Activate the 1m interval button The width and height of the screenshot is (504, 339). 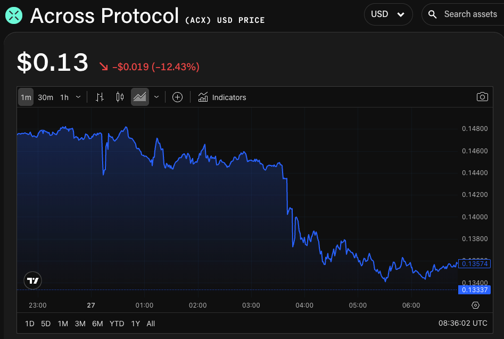click(26, 97)
